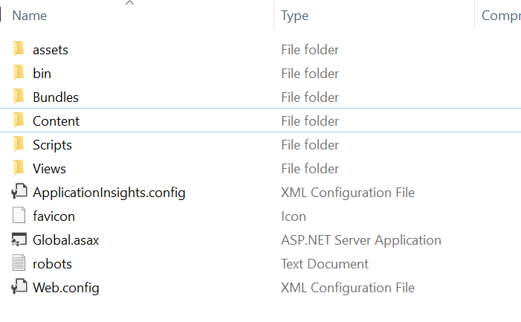Screen dimensions: 521x322
Task: Toggle sort direction arrow above Name
Action: [x=129, y=3]
